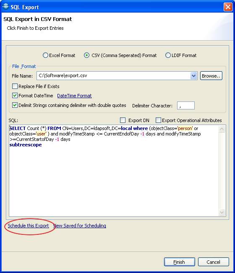Image resolution: width=235 pixels, height=273 pixels.
Task: Open the Schedule this Export link
Action: tap(28, 226)
